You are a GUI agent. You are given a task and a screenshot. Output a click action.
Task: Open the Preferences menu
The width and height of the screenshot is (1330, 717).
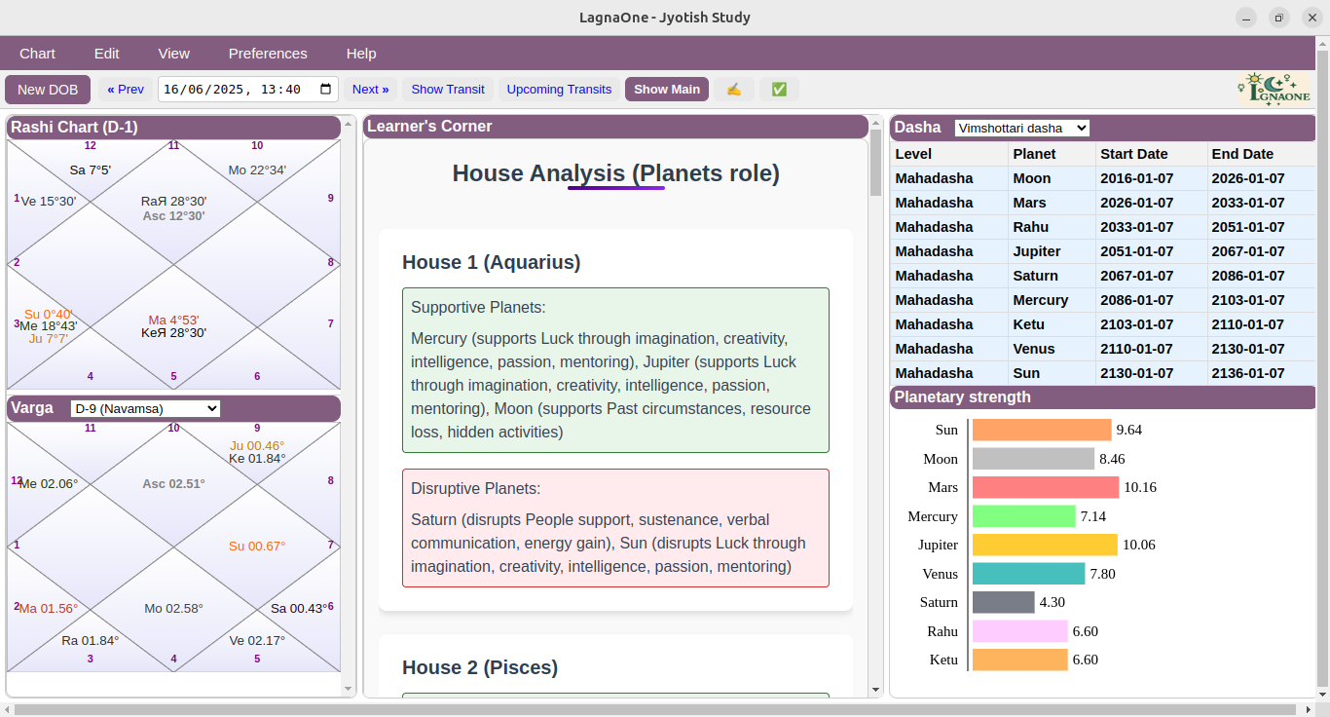pyautogui.click(x=268, y=54)
